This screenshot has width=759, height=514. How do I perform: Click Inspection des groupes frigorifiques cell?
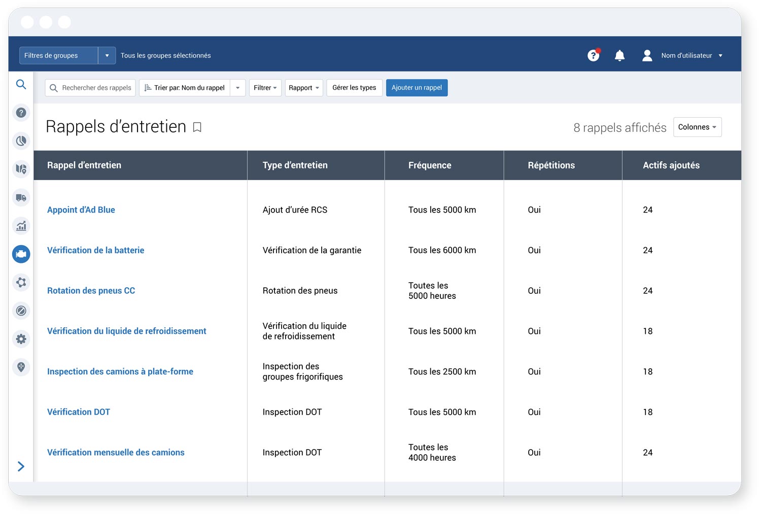tap(302, 371)
